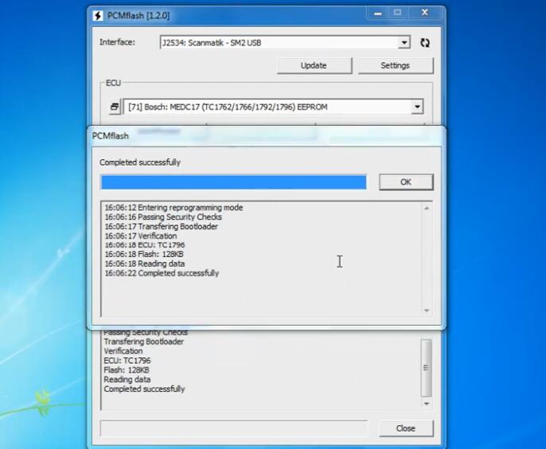Click main log line "Flash: 128KB"

(127, 370)
